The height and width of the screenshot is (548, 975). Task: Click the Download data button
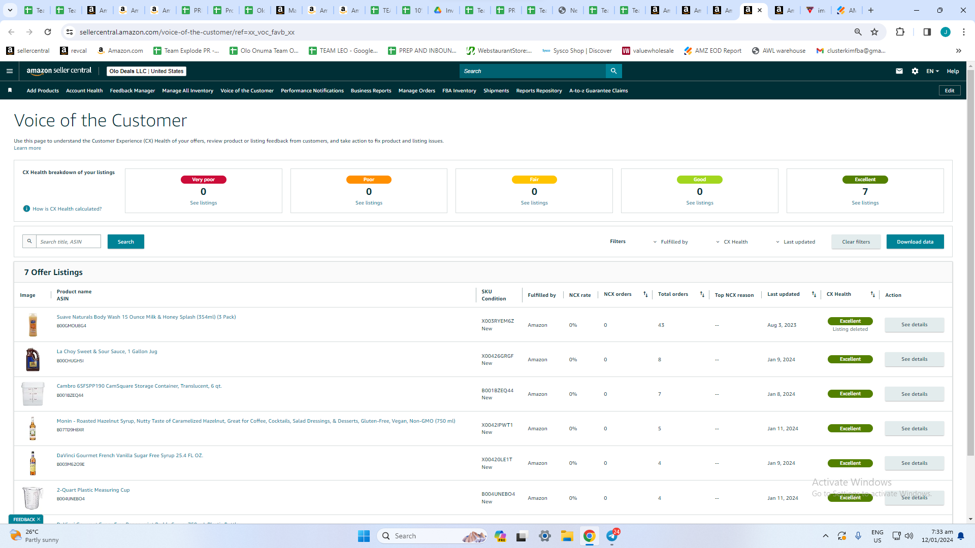tap(915, 242)
